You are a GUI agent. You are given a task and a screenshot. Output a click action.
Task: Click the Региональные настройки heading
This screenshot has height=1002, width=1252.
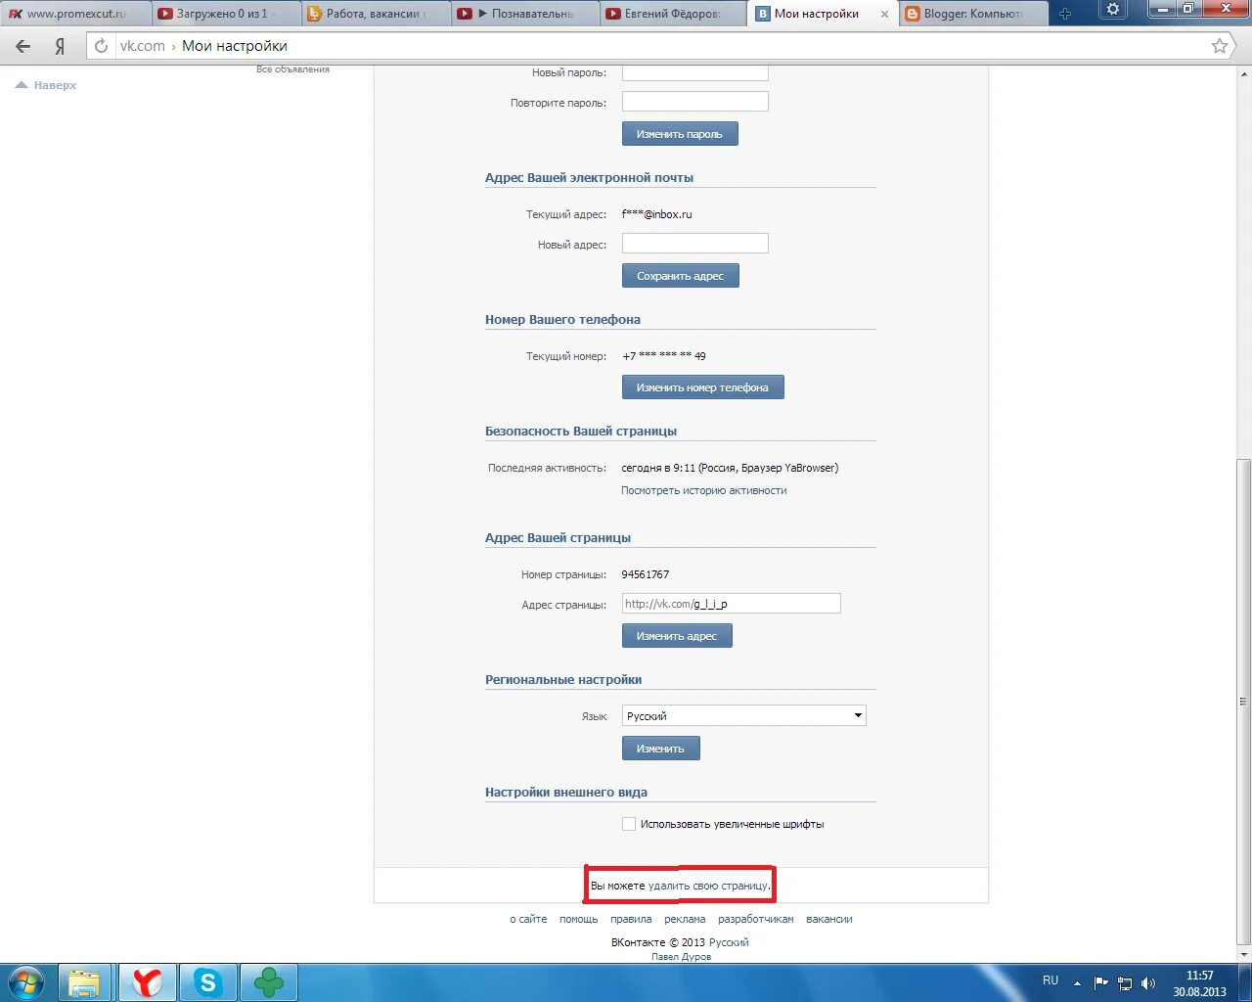pos(563,680)
